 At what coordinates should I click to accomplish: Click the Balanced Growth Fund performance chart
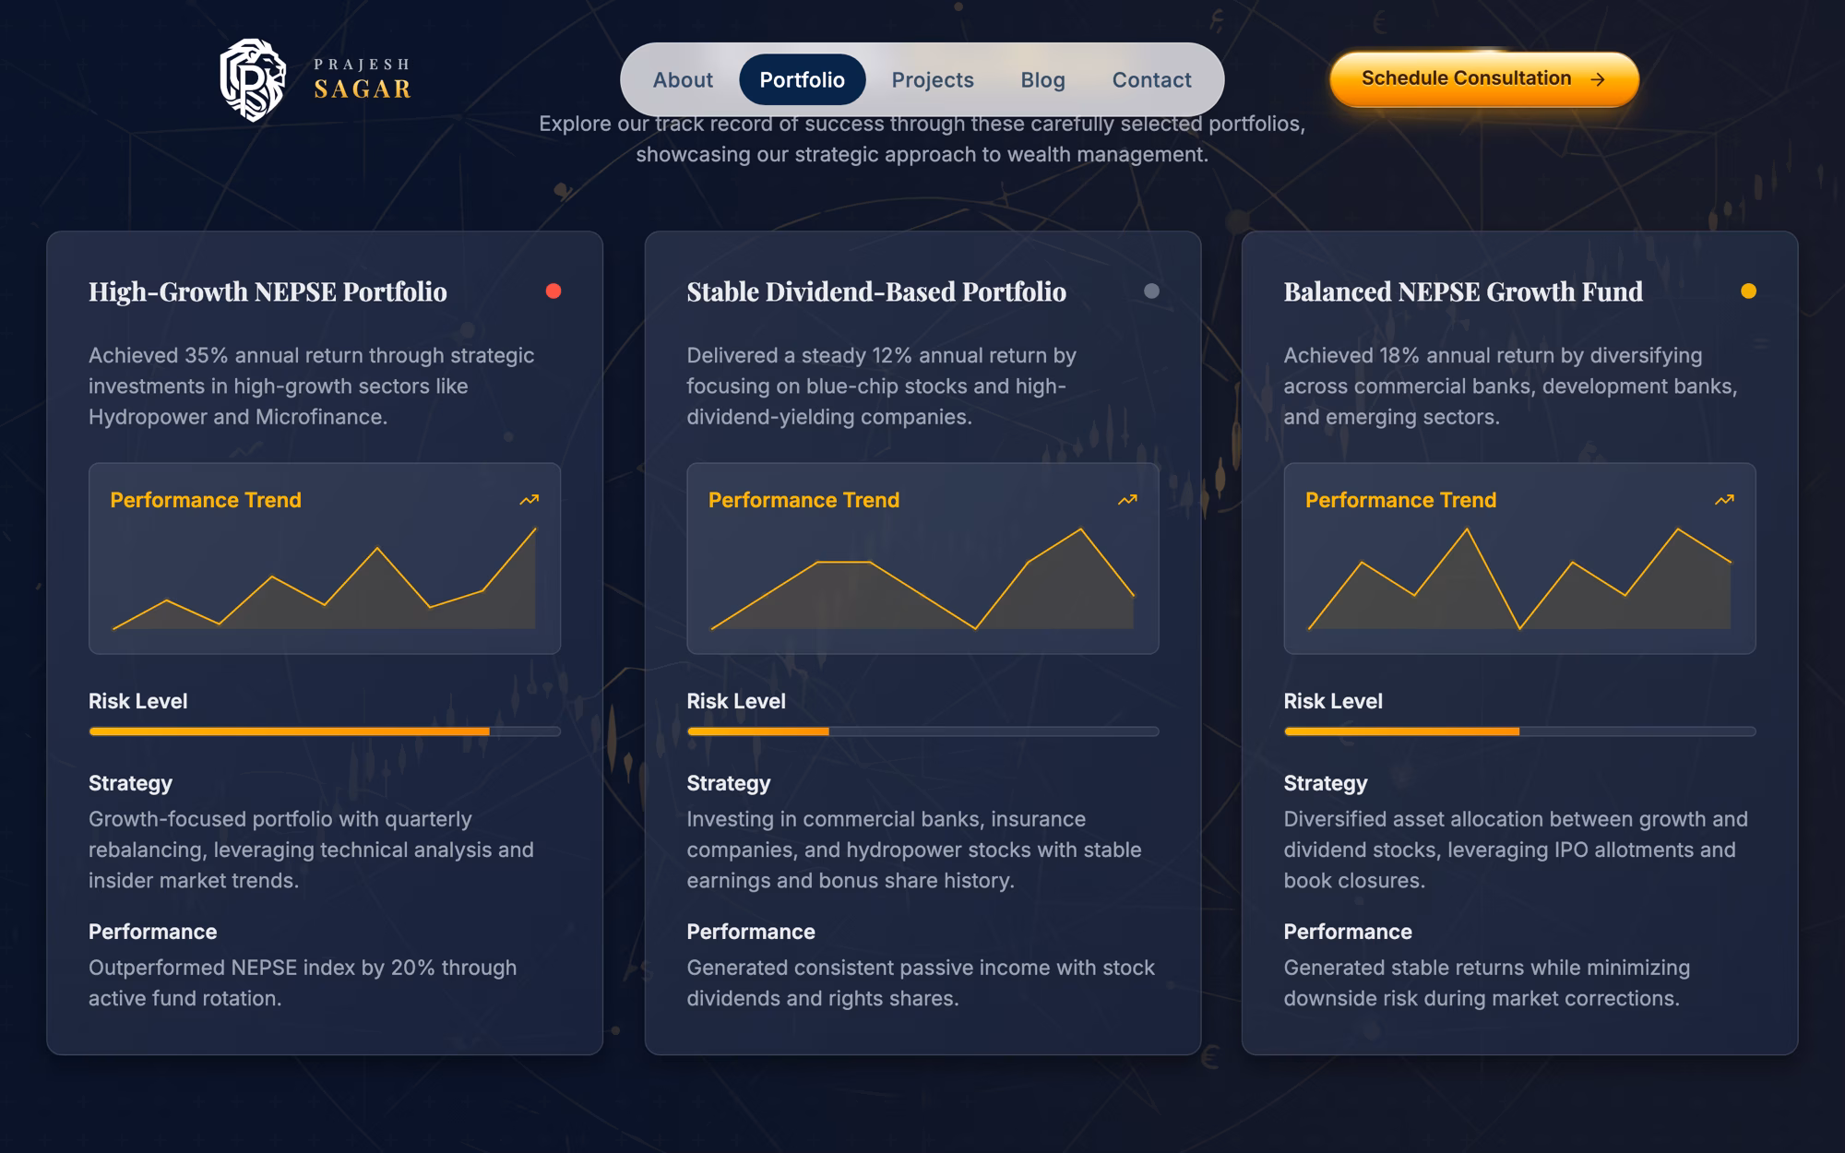click(x=1519, y=578)
